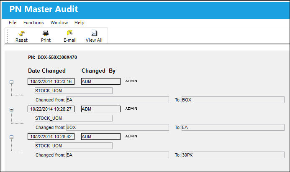Open the Help menu
The width and height of the screenshot is (290, 172).
point(80,23)
